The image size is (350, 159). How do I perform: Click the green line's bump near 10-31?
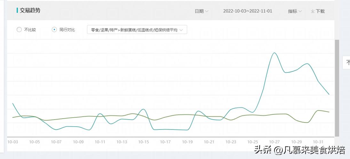(318, 111)
